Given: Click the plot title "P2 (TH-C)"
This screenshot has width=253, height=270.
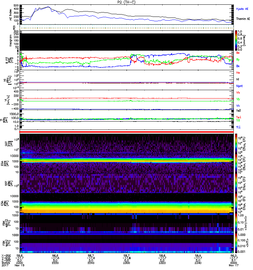Looking at the screenshot, I should click(126, 2).
